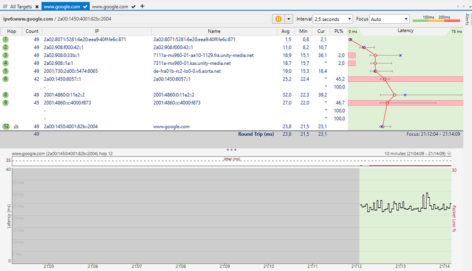Sort by the Count column header
472x271 pixels.
pos(32,31)
